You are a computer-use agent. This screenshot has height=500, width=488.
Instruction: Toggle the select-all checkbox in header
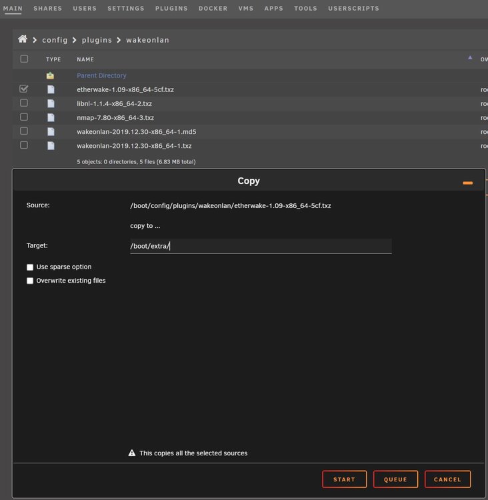click(24, 59)
